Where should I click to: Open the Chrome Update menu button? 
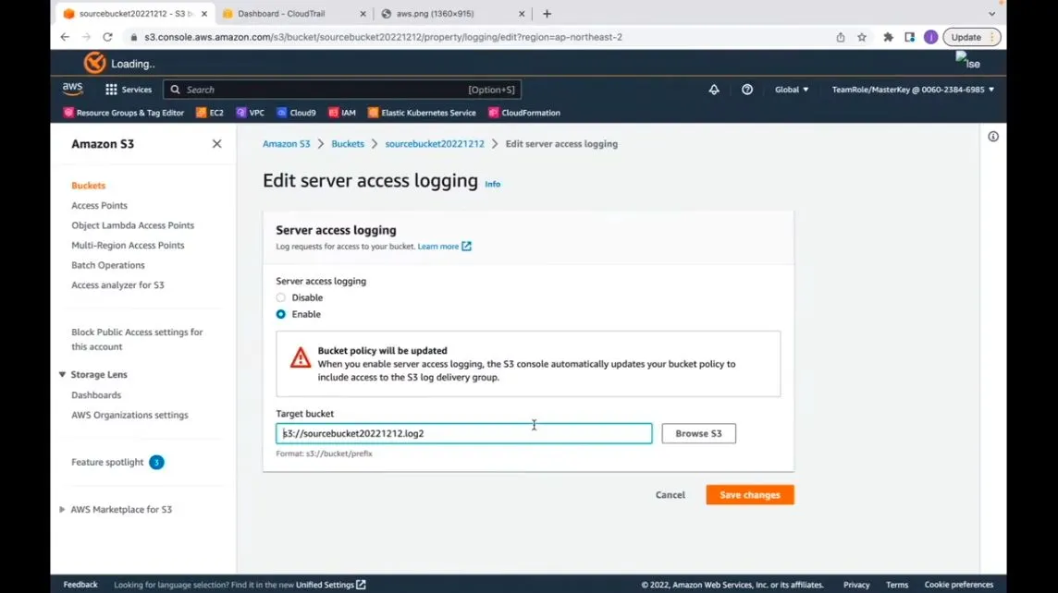click(972, 37)
